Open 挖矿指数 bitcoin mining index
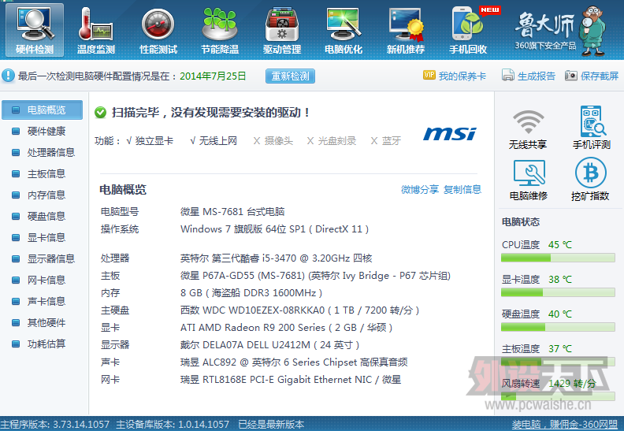Image resolution: width=624 pixels, height=431 pixels. (x=590, y=179)
